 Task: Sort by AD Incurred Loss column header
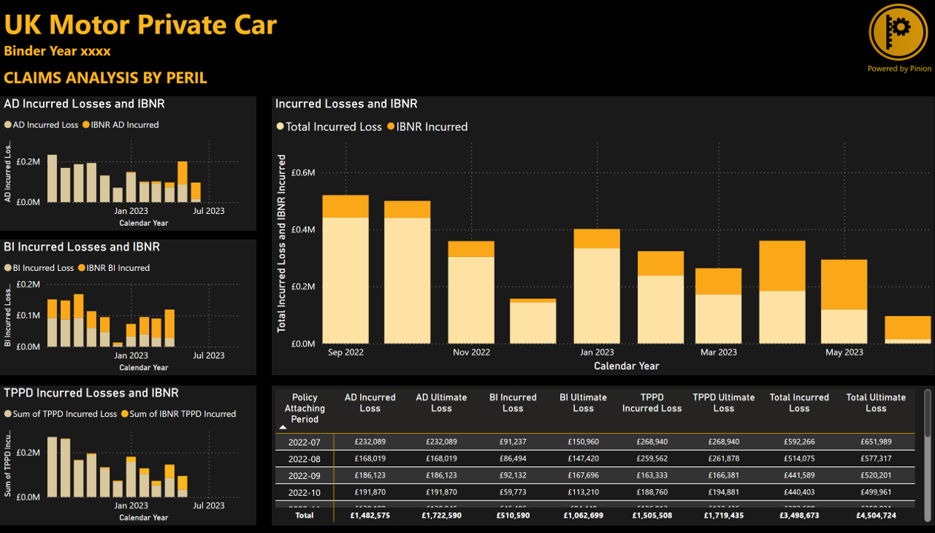(370, 403)
